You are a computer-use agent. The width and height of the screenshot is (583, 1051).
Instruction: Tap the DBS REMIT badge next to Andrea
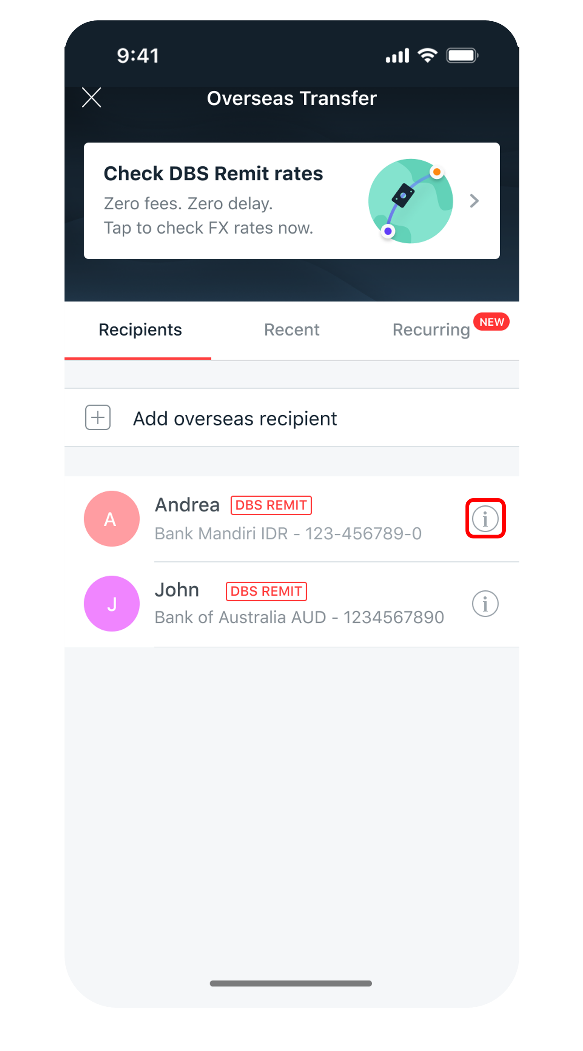271,505
